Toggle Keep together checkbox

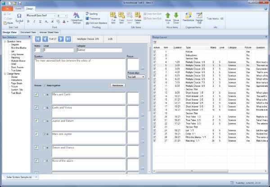(x=45, y=85)
